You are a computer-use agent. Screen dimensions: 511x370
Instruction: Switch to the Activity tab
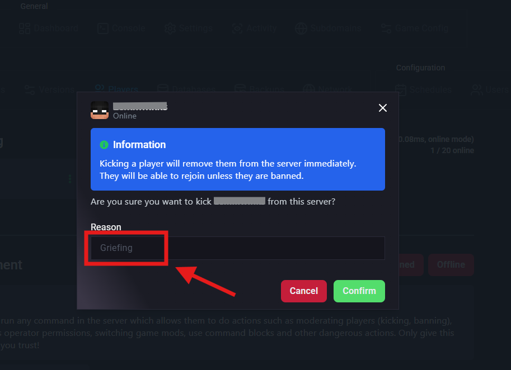254,29
